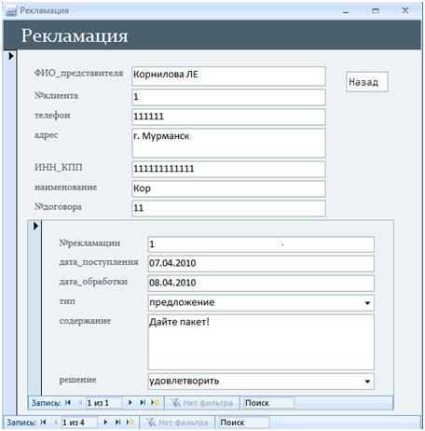The height and width of the screenshot is (431, 425).
Task: Select main form record selector arrow
Action: (x=11, y=56)
